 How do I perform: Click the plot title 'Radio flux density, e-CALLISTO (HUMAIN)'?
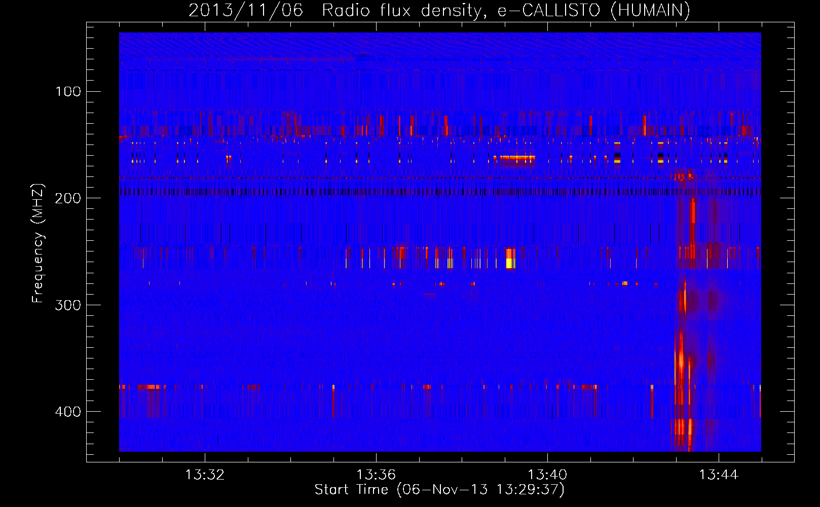tap(506, 11)
